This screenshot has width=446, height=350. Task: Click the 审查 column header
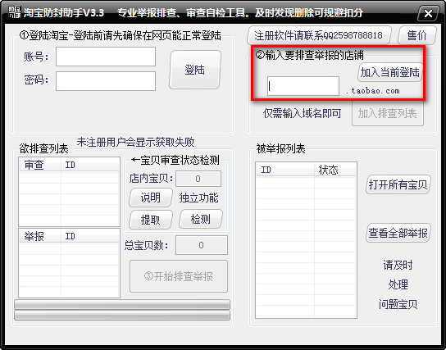coord(40,165)
